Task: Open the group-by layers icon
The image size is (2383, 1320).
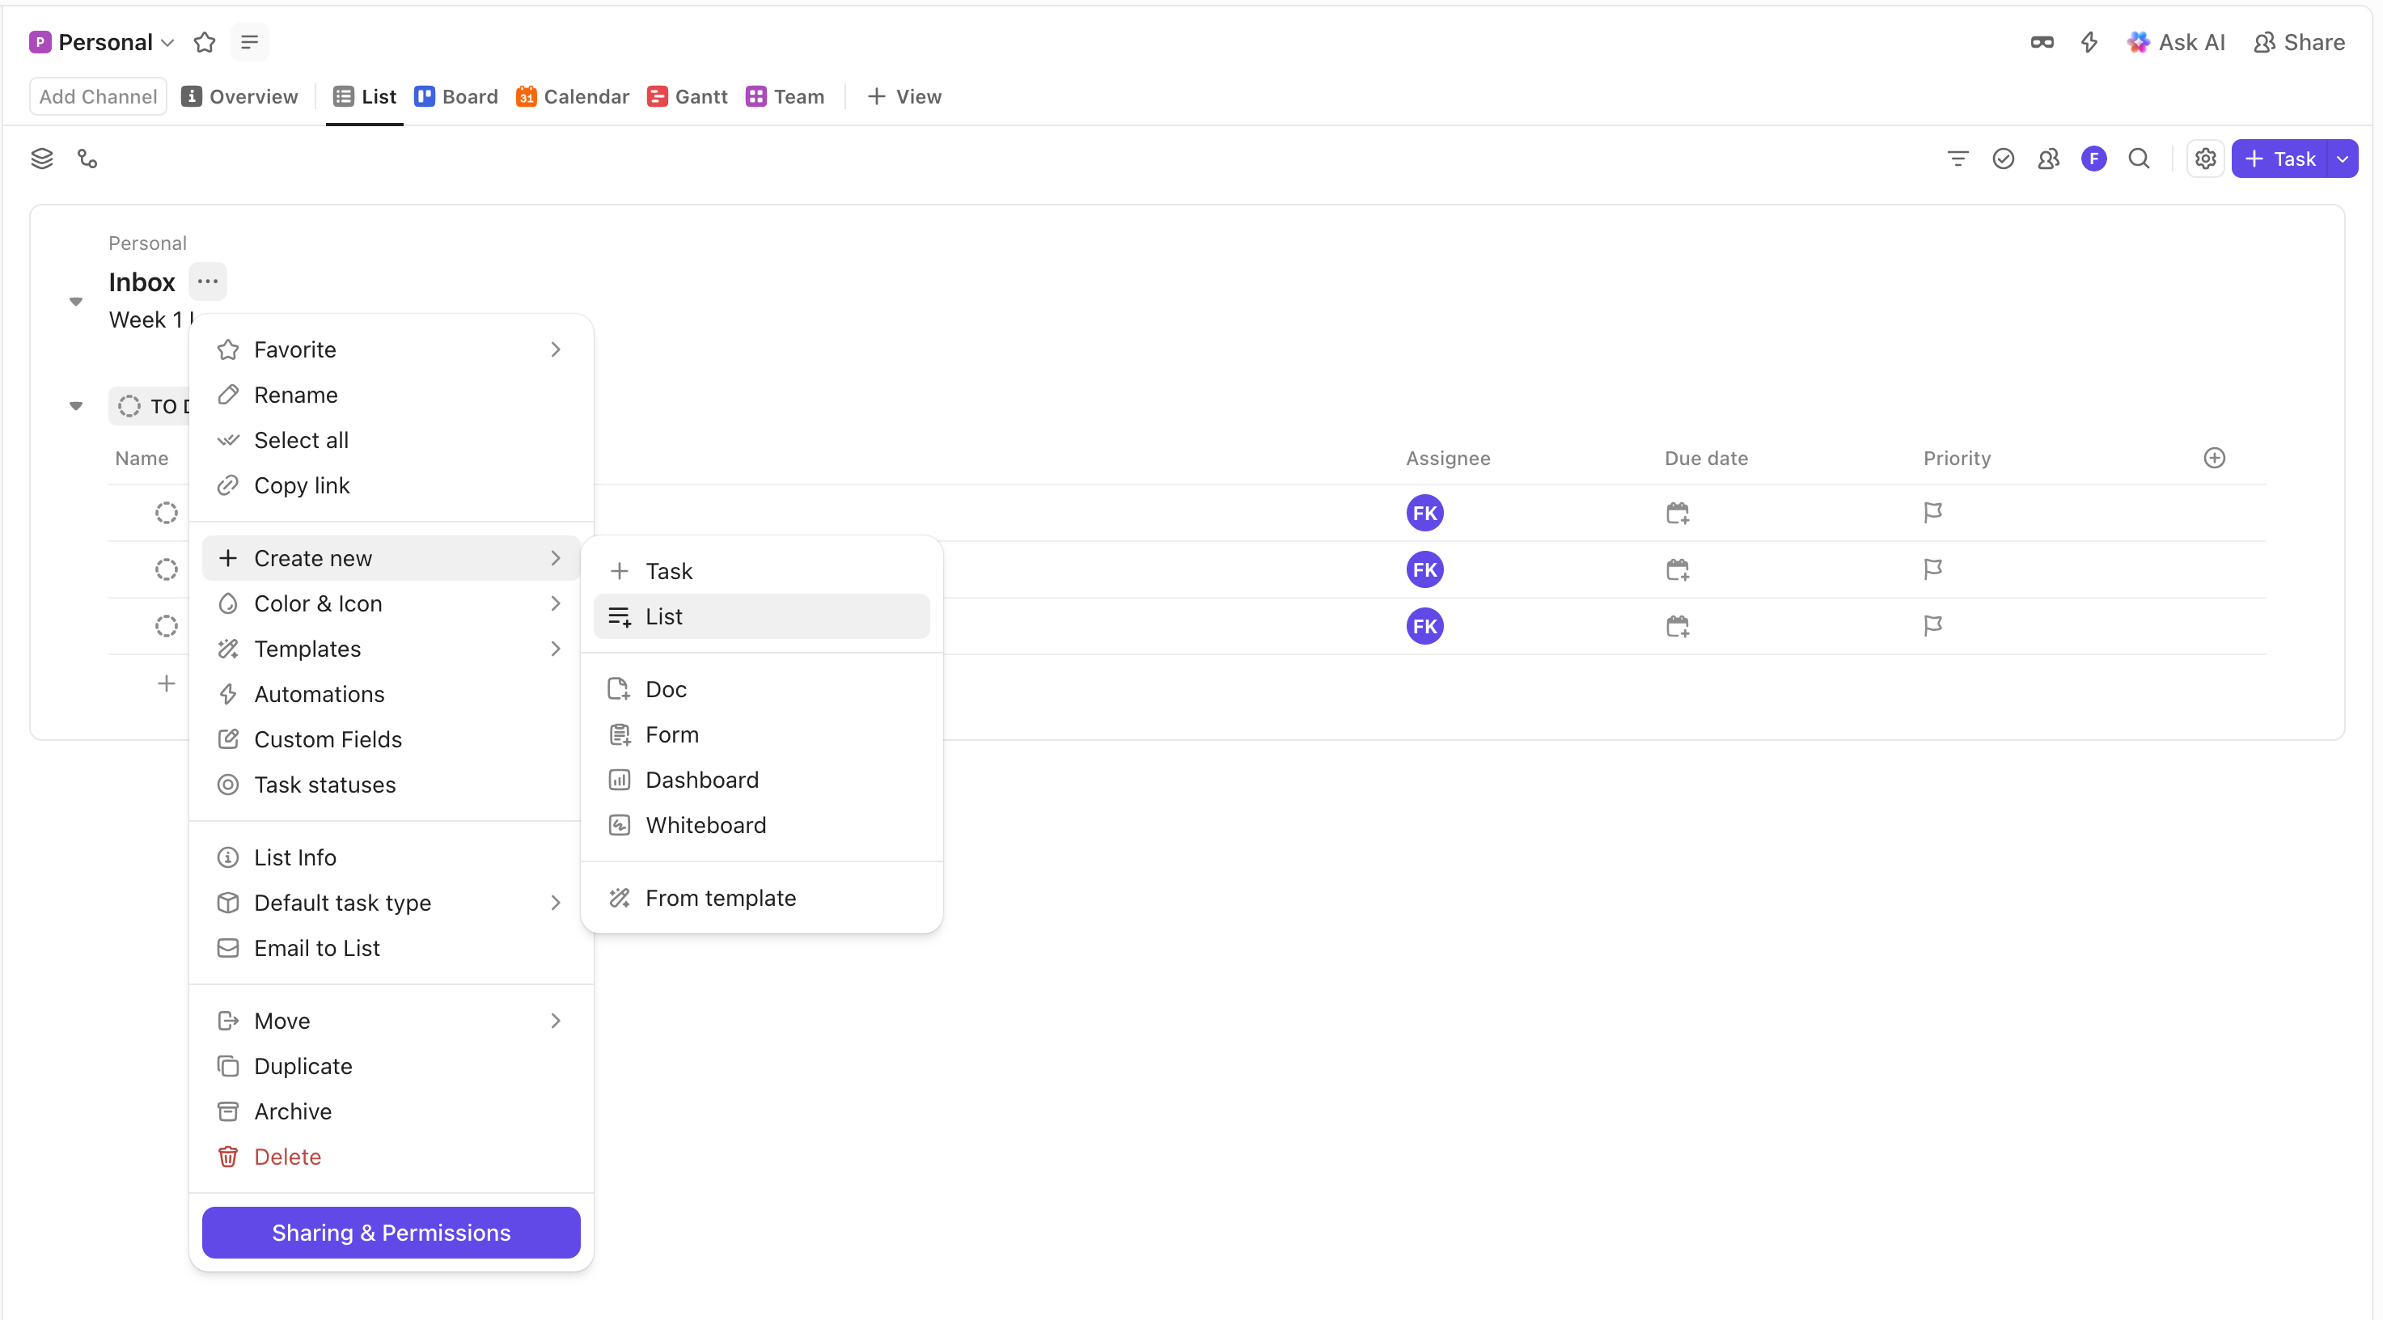Action: point(41,159)
